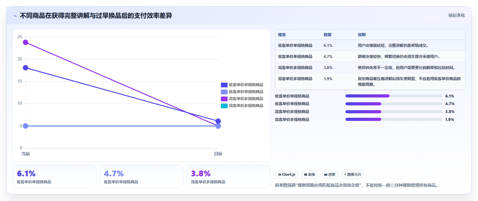Click the progress bar ending in 4.7%
Screen dimensions: 478x201
[x=394, y=104]
